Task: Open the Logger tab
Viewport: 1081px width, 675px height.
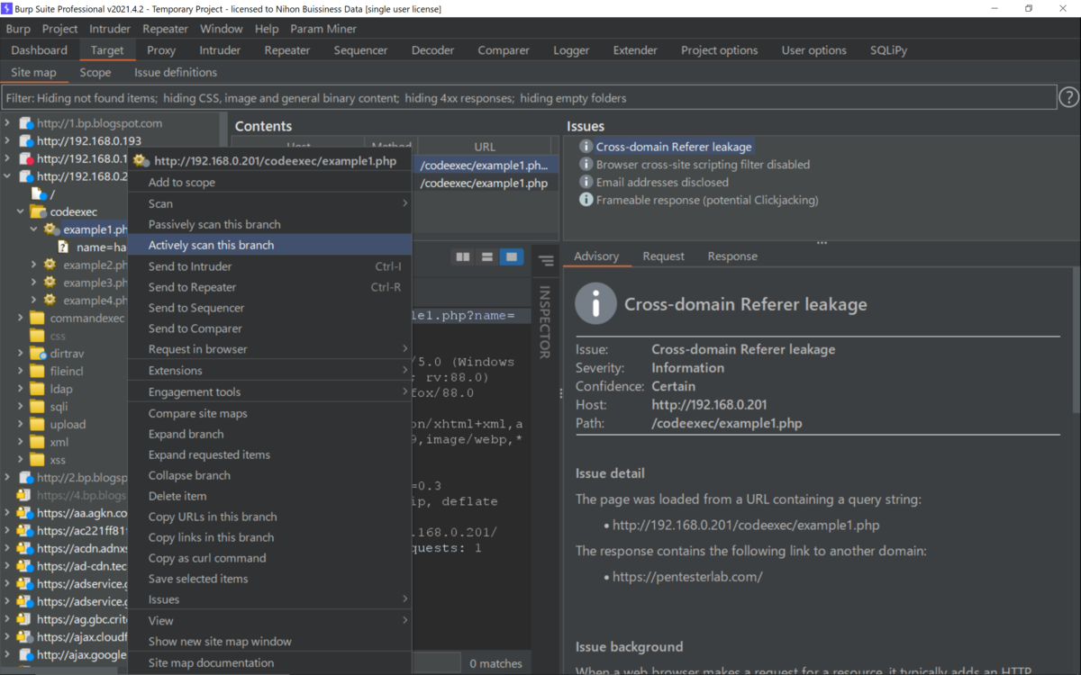Action: pyautogui.click(x=571, y=50)
